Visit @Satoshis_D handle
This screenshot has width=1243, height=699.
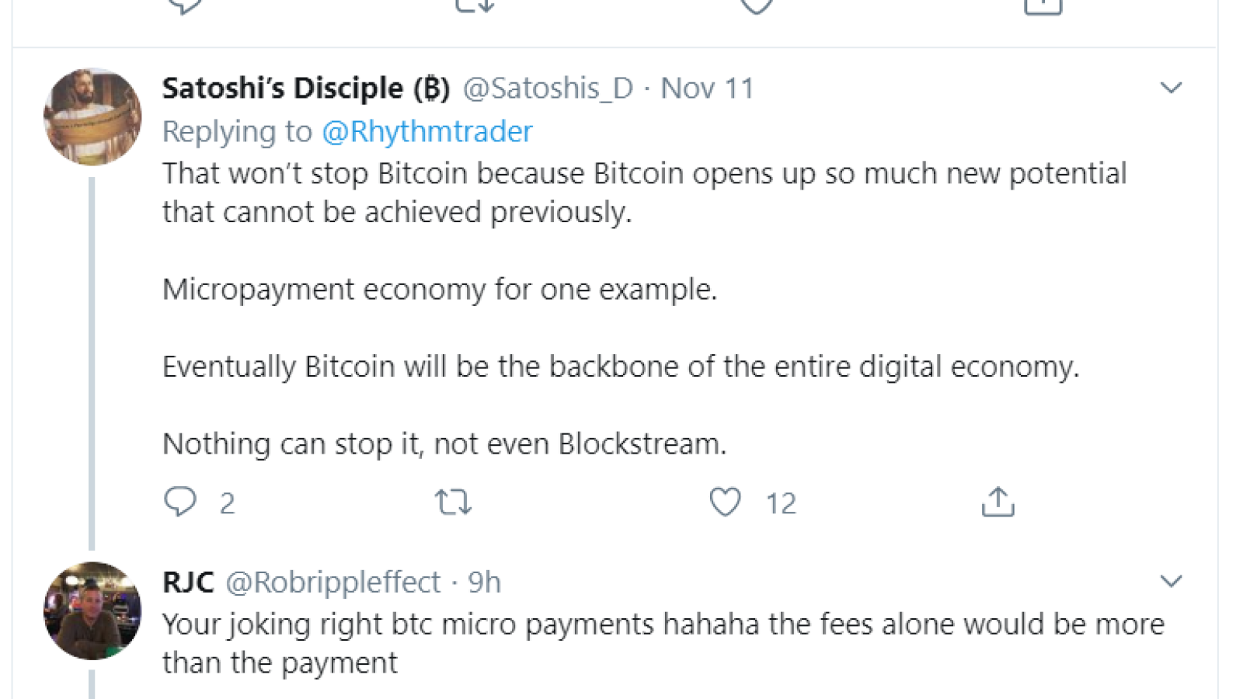pyautogui.click(x=548, y=89)
